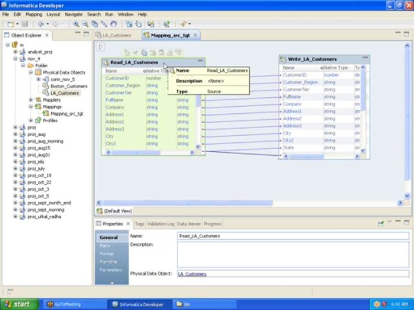The image size is (414, 310).
Task: Open the Layout menu
Action: point(53,15)
